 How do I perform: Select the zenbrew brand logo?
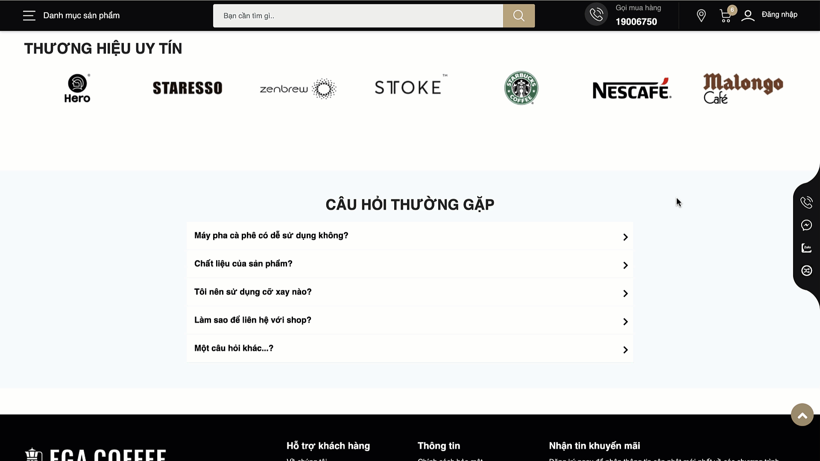click(x=298, y=89)
